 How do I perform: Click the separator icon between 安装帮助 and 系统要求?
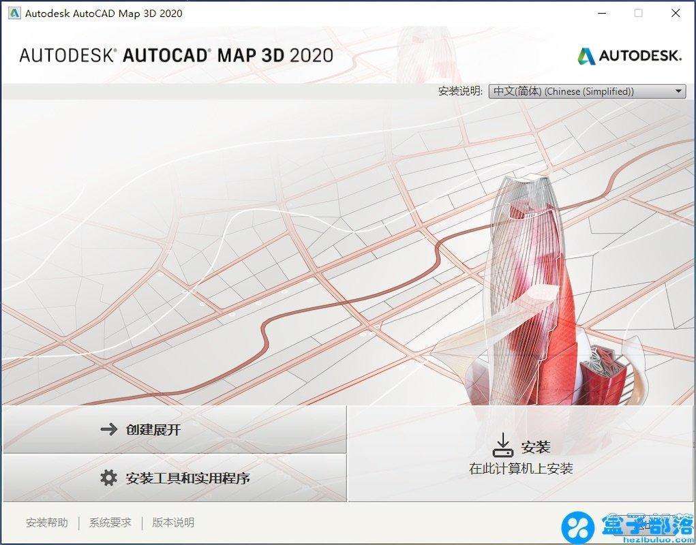coord(77,523)
